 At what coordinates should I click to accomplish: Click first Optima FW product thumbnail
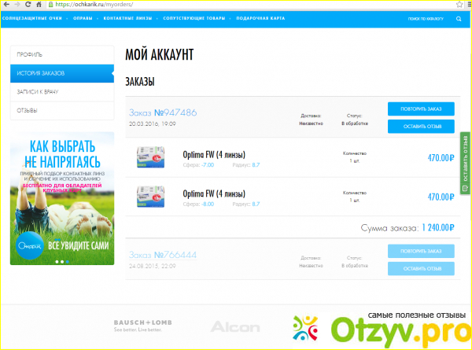click(x=149, y=156)
